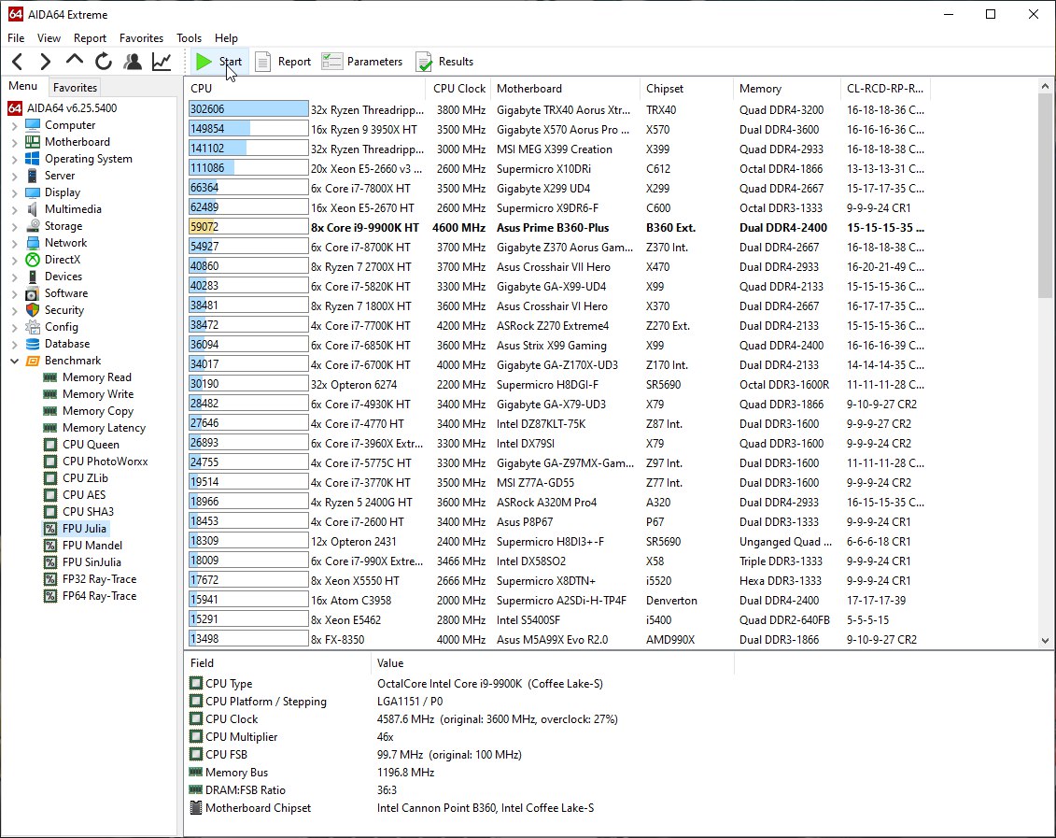
Task: Click the Refresh toolbar icon
Action: (x=103, y=62)
